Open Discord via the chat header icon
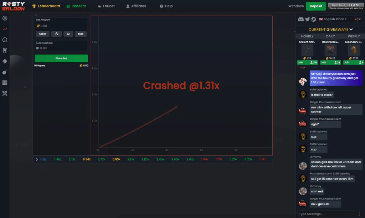The width and height of the screenshot is (365, 218). click(x=300, y=19)
